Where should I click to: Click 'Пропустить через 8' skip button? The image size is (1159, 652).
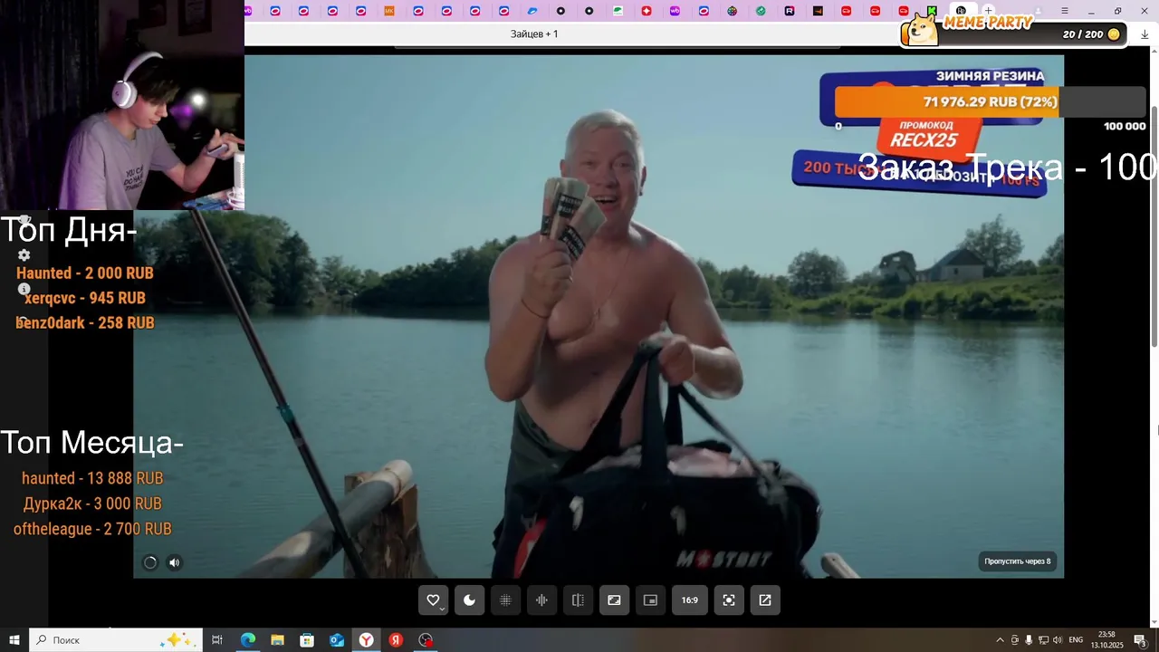click(1018, 561)
